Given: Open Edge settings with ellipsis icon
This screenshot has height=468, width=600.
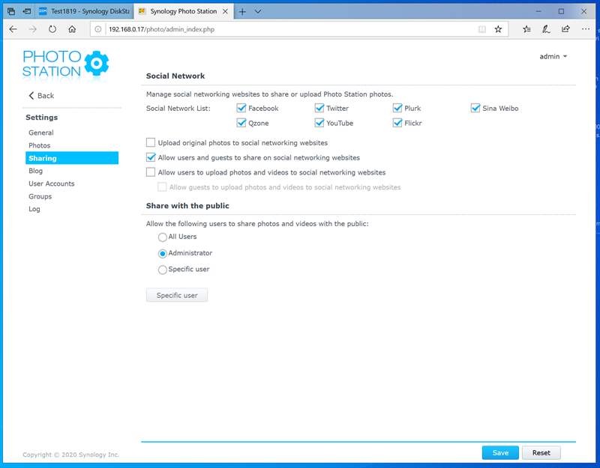Looking at the screenshot, I should pyautogui.click(x=586, y=28).
